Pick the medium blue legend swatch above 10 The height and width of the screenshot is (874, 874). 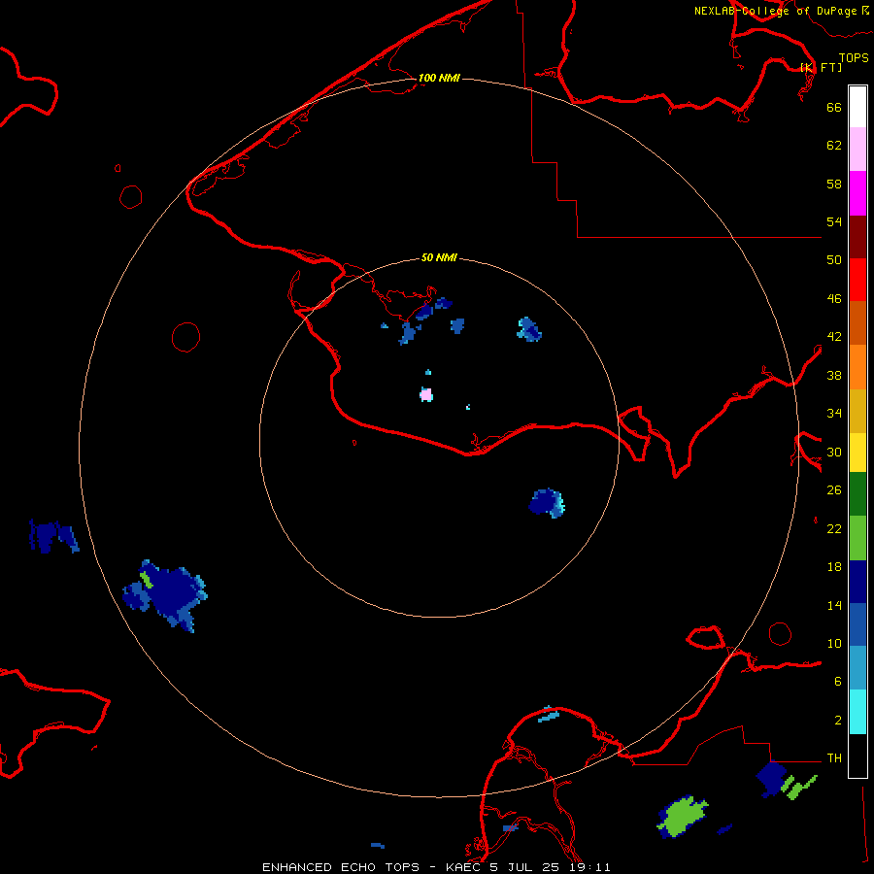point(857,624)
